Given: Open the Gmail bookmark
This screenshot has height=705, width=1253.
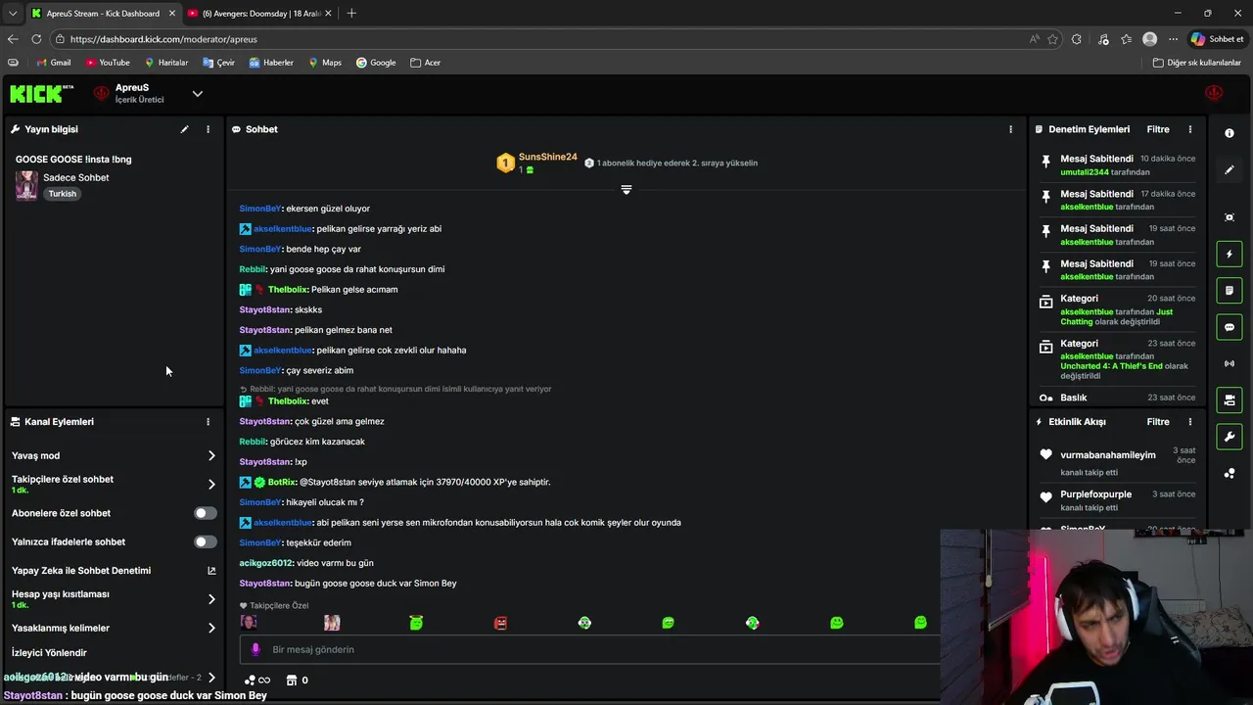Looking at the screenshot, I should pos(53,63).
